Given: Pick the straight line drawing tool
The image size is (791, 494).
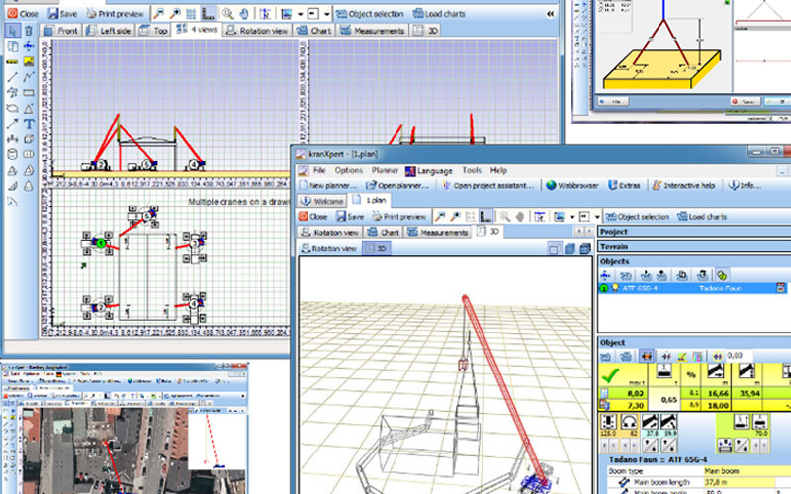Looking at the screenshot, I should [x=13, y=77].
